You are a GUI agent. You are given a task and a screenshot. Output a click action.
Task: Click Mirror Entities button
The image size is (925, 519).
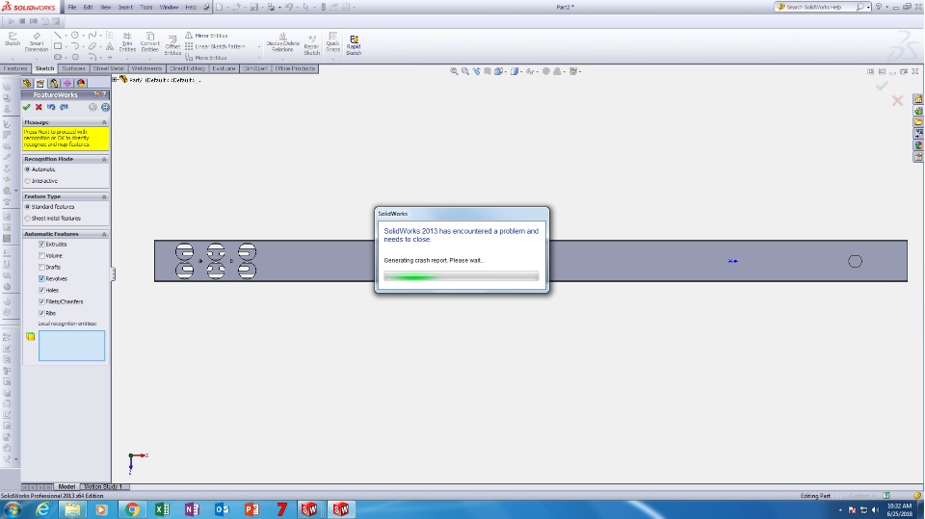click(x=206, y=36)
